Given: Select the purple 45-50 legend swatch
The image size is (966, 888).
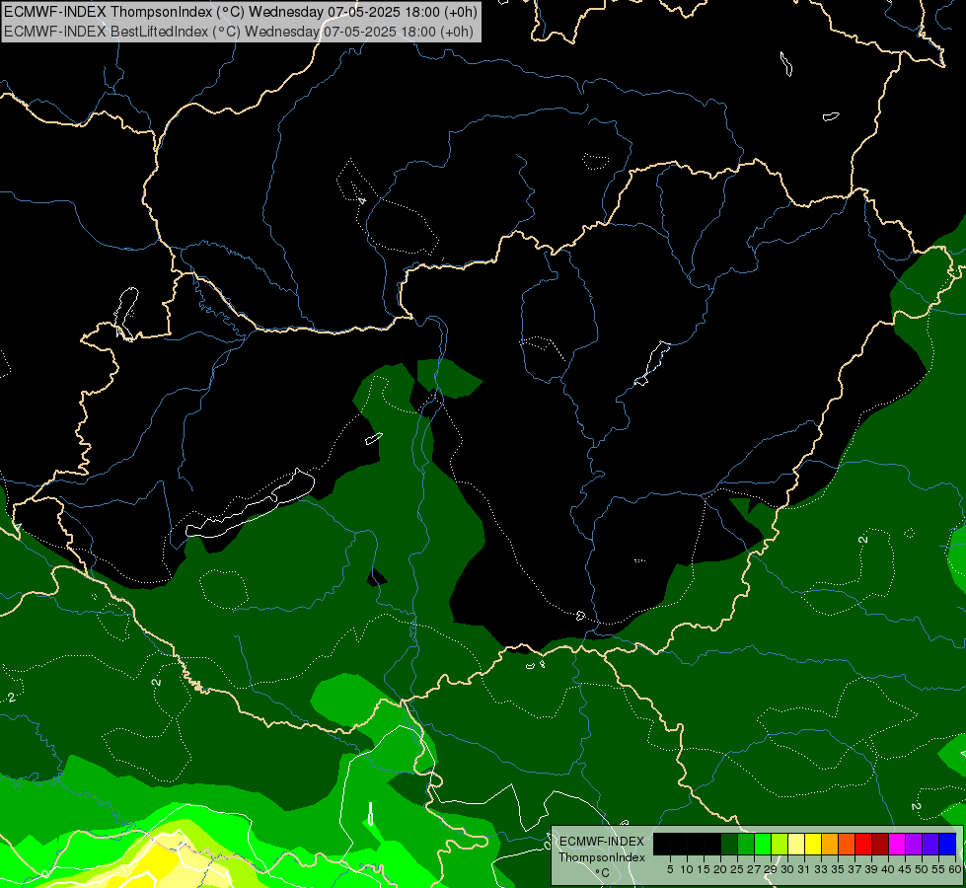Looking at the screenshot, I should pyautogui.click(x=914, y=844).
